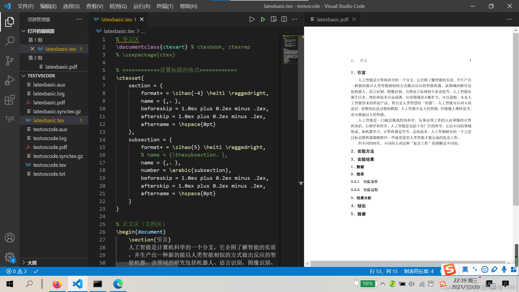This screenshot has width=519, height=292.
Task: Close latexbasic.tex editor tab
Action: (x=142, y=19)
